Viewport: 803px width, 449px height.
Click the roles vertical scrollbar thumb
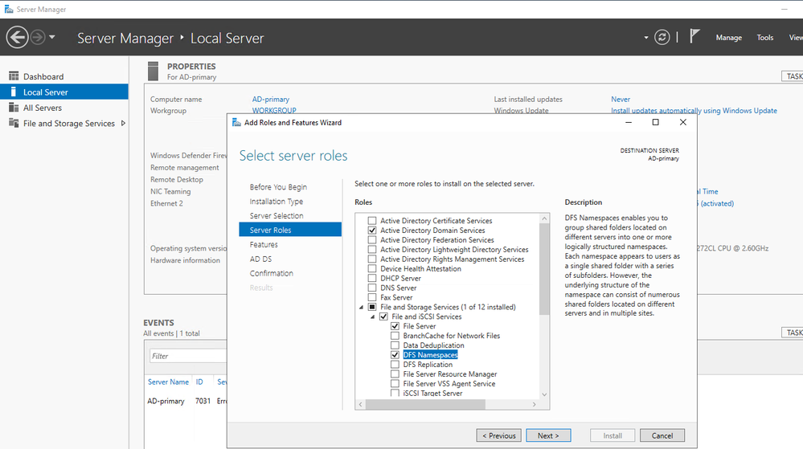tap(544, 269)
